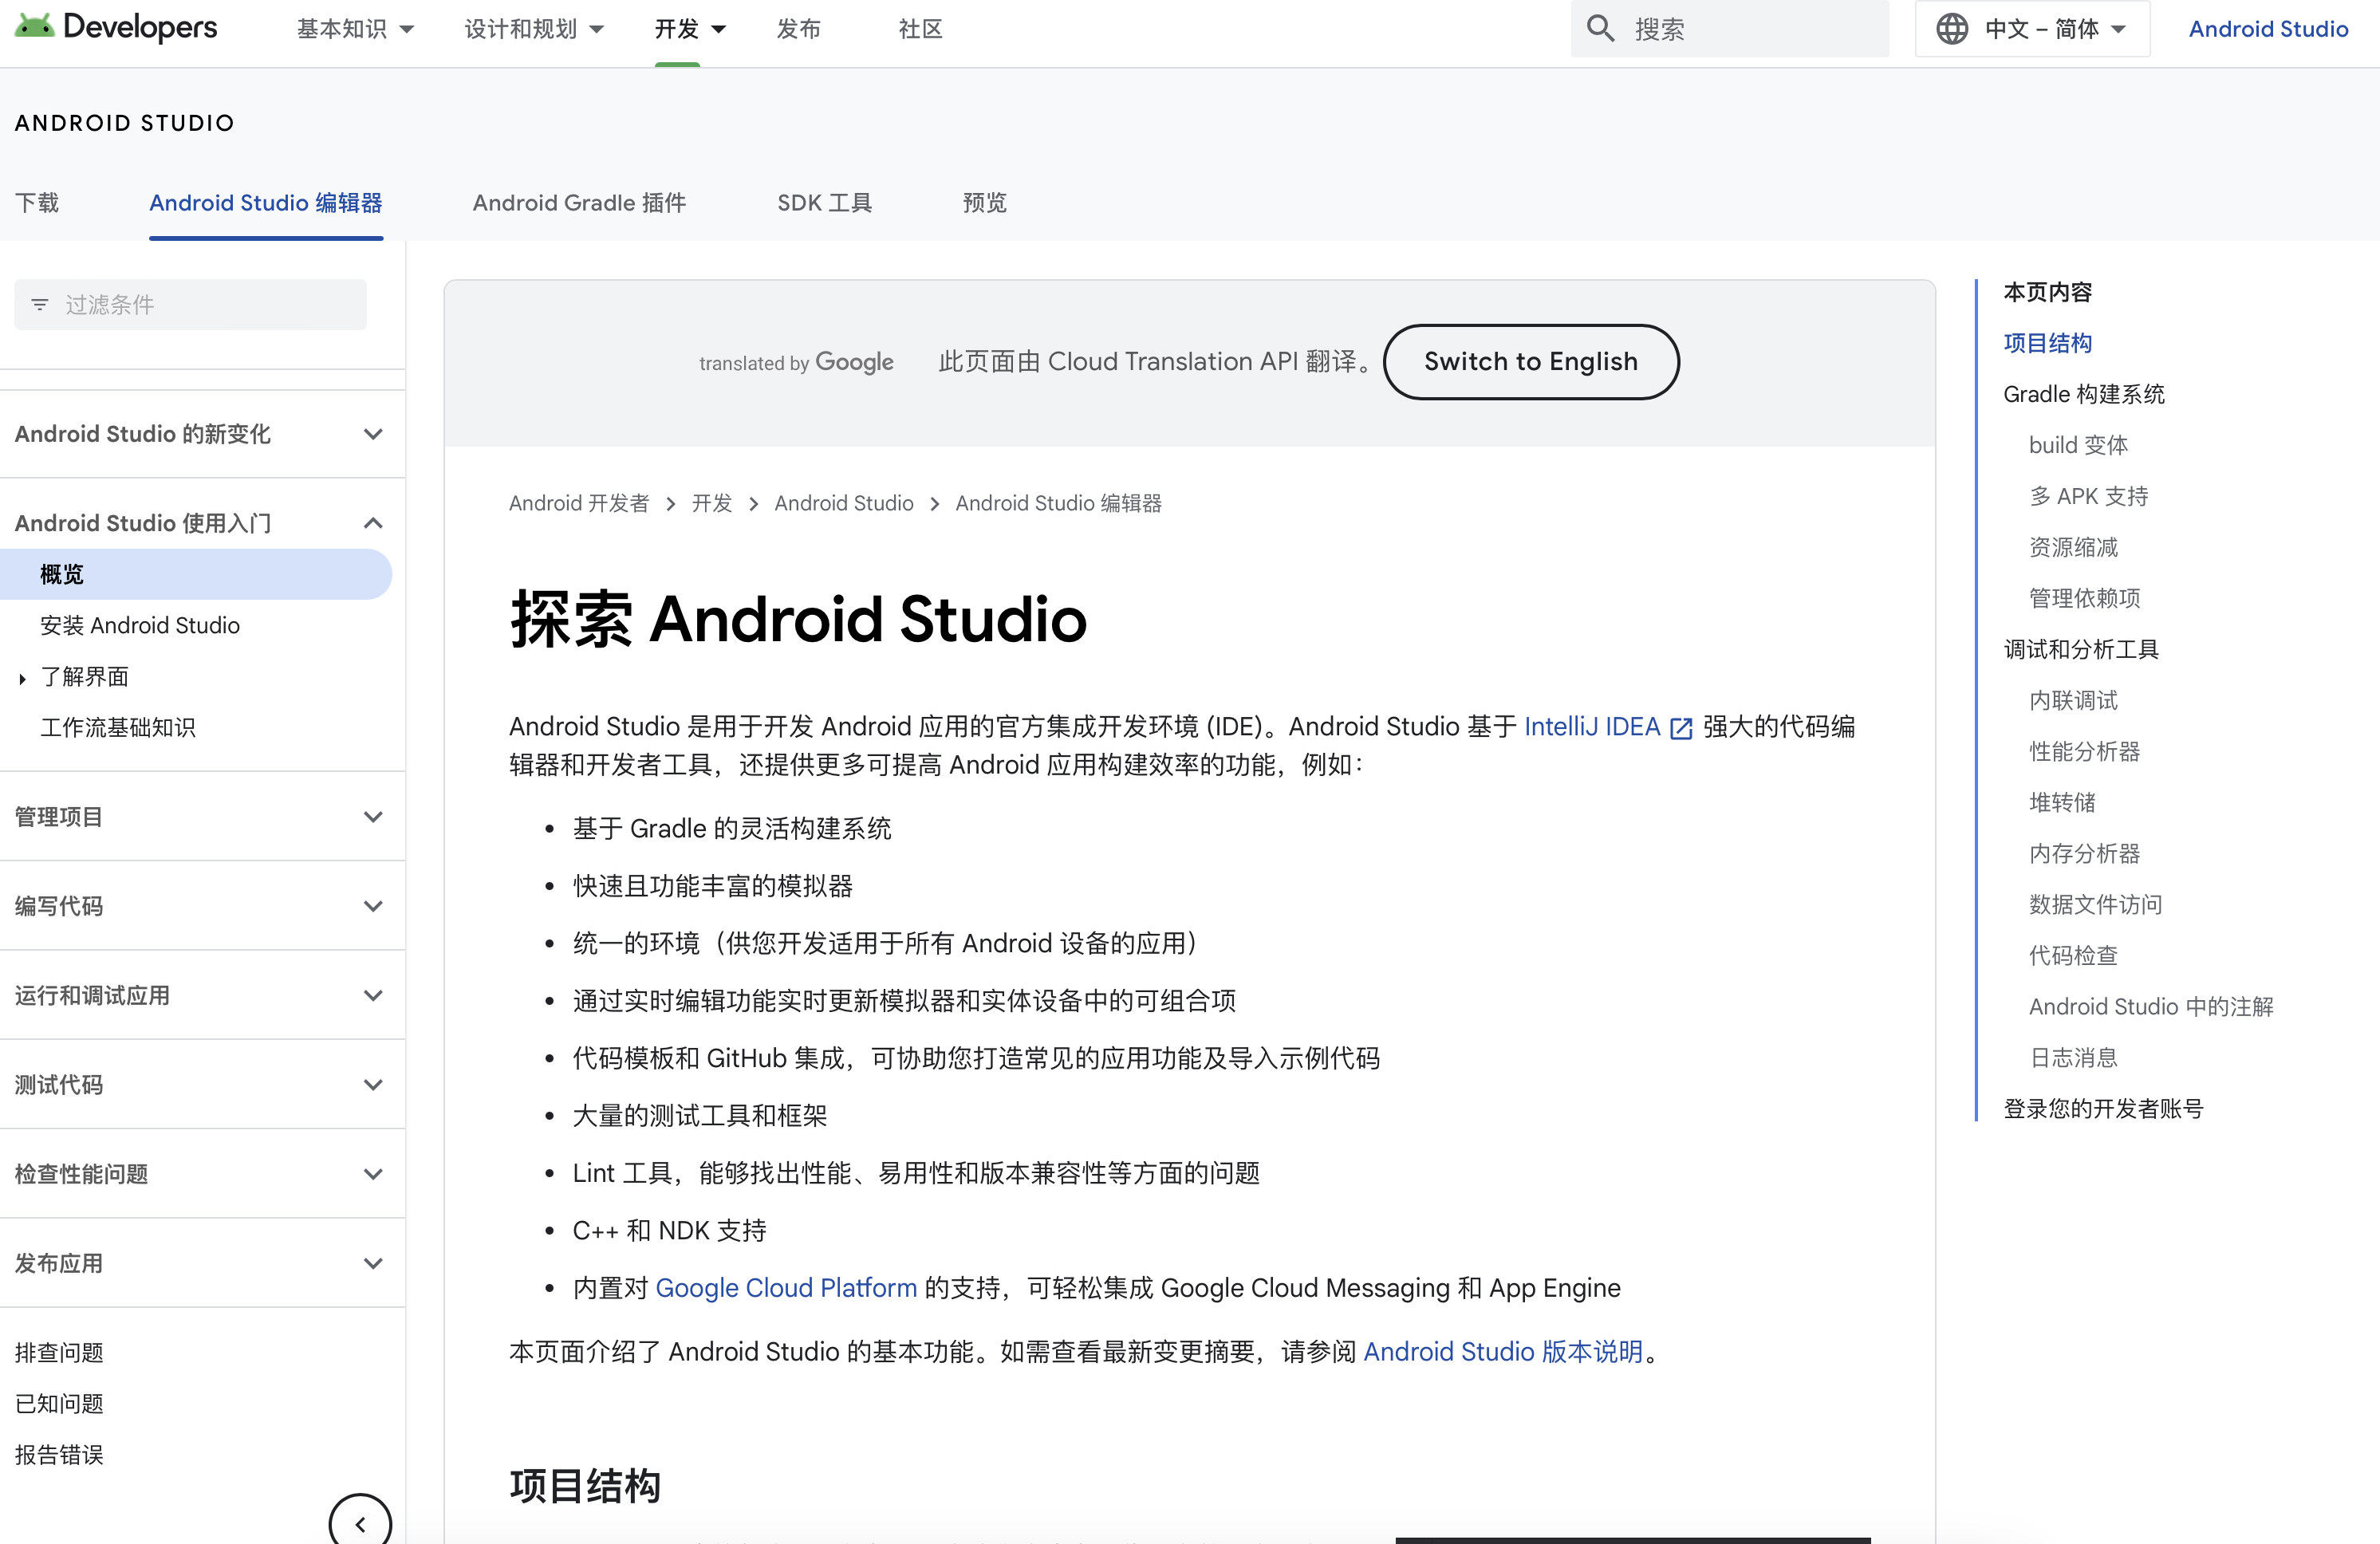Jump to 内联调试 in contents
Screen dimensions: 2380x1544
pyautogui.click(x=2073, y=700)
